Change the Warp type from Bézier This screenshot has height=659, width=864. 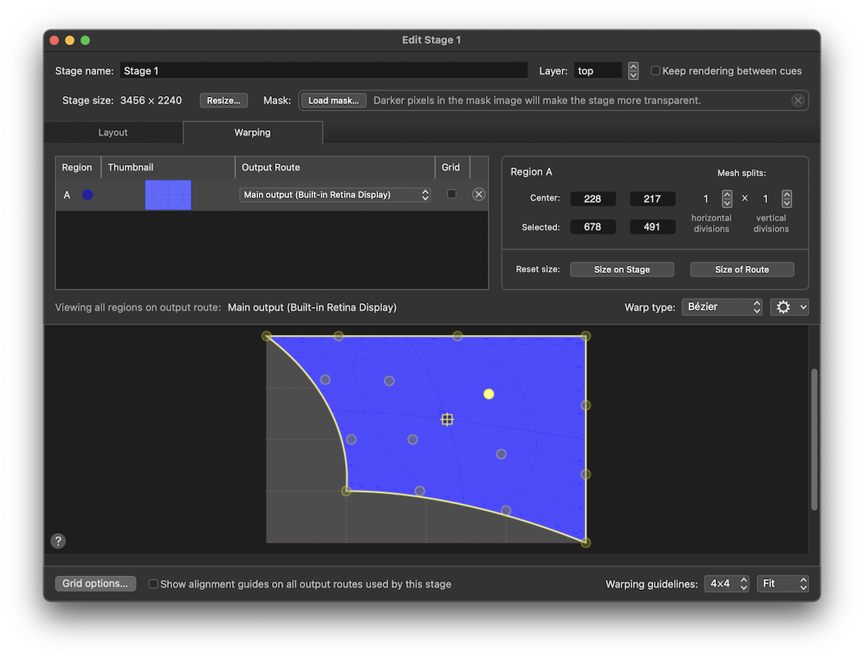point(721,307)
